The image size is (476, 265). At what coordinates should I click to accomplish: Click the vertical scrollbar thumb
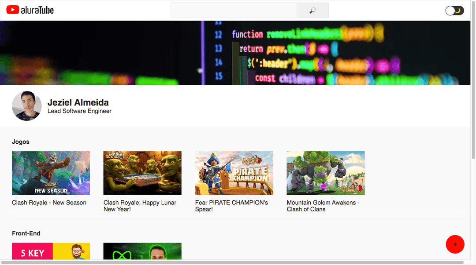[473, 80]
